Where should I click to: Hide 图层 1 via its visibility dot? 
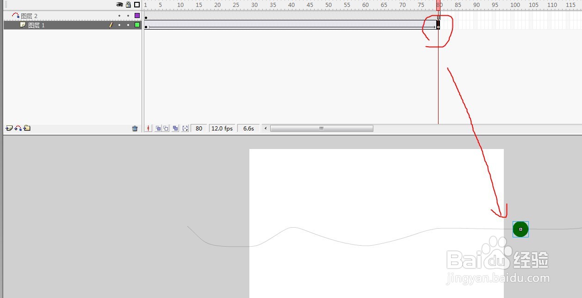(119, 25)
